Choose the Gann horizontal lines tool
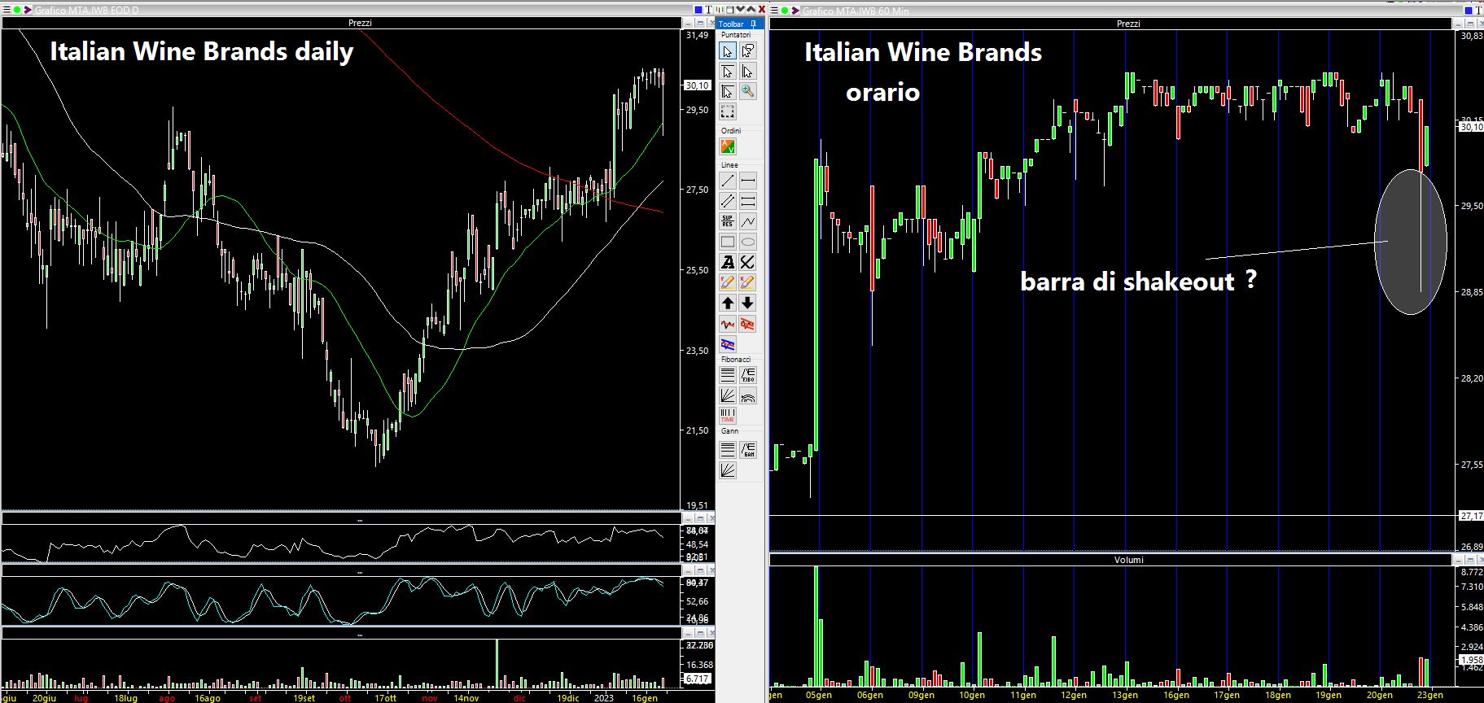The height and width of the screenshot is (703, 1484). tap(728, 449)
